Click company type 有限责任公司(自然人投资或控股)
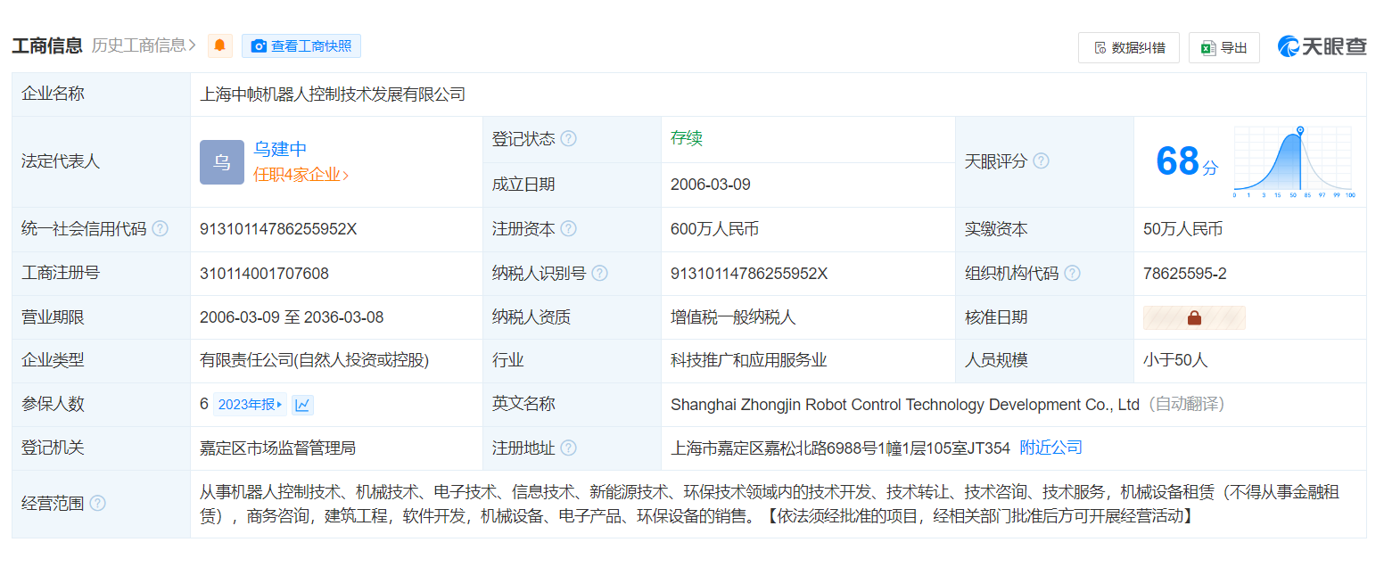Viewport: 1384px width, 567px height. (x=315, y=361)
